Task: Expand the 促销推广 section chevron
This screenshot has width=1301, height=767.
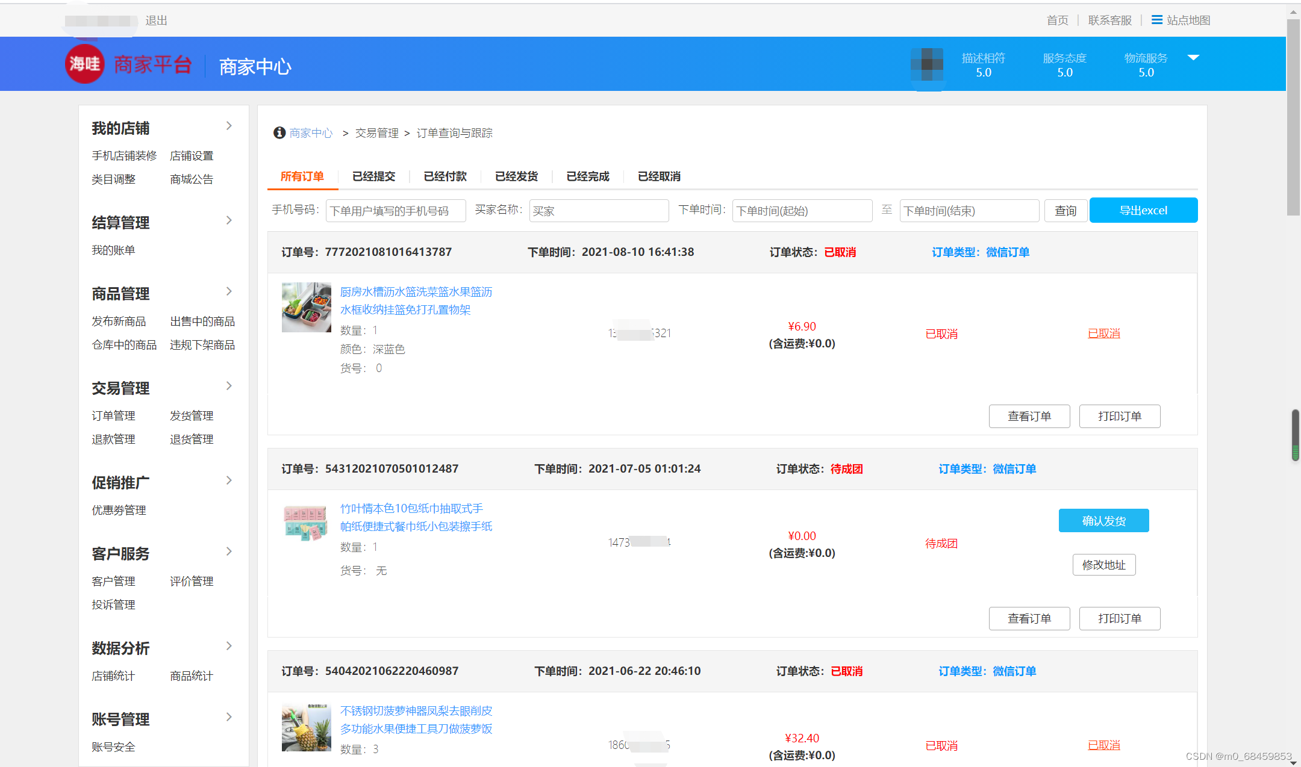Action: tap(229, 480)
